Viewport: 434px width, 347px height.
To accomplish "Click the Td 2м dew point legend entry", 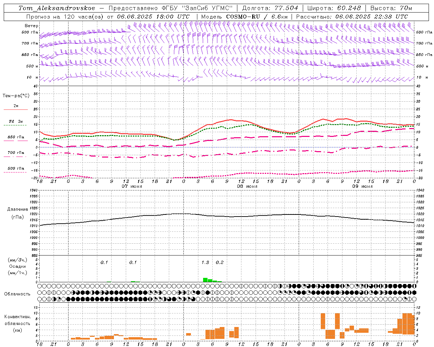I will click(16, 121).
